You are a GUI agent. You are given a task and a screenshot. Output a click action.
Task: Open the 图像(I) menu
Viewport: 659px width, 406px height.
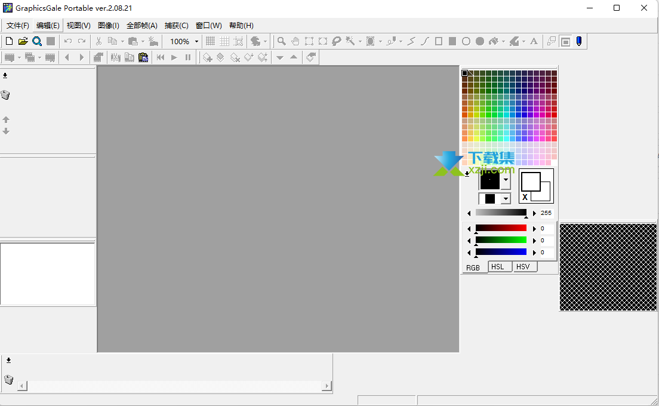pos(108,26)
